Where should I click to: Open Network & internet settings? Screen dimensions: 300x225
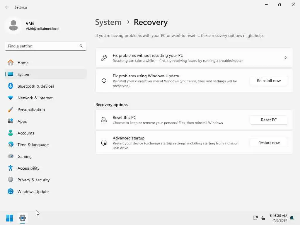click(x=45, y=98)
